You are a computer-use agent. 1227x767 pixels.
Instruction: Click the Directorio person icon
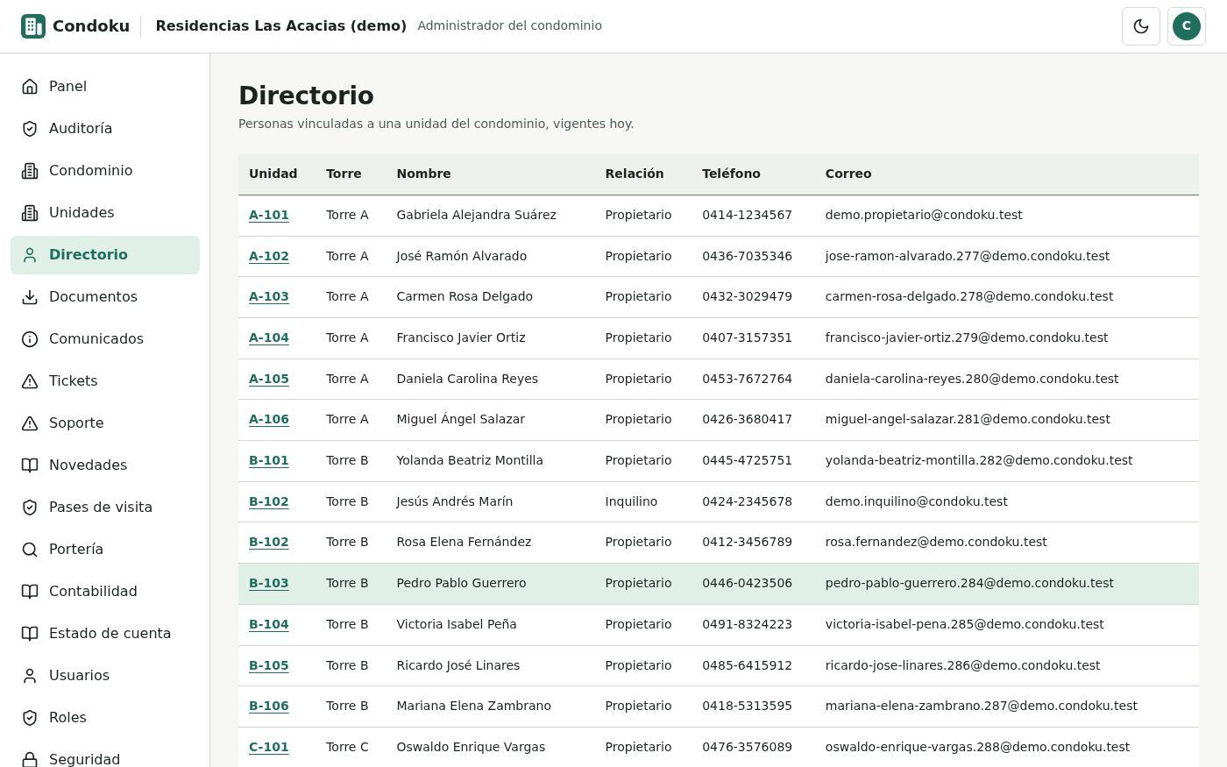point(30,255)
